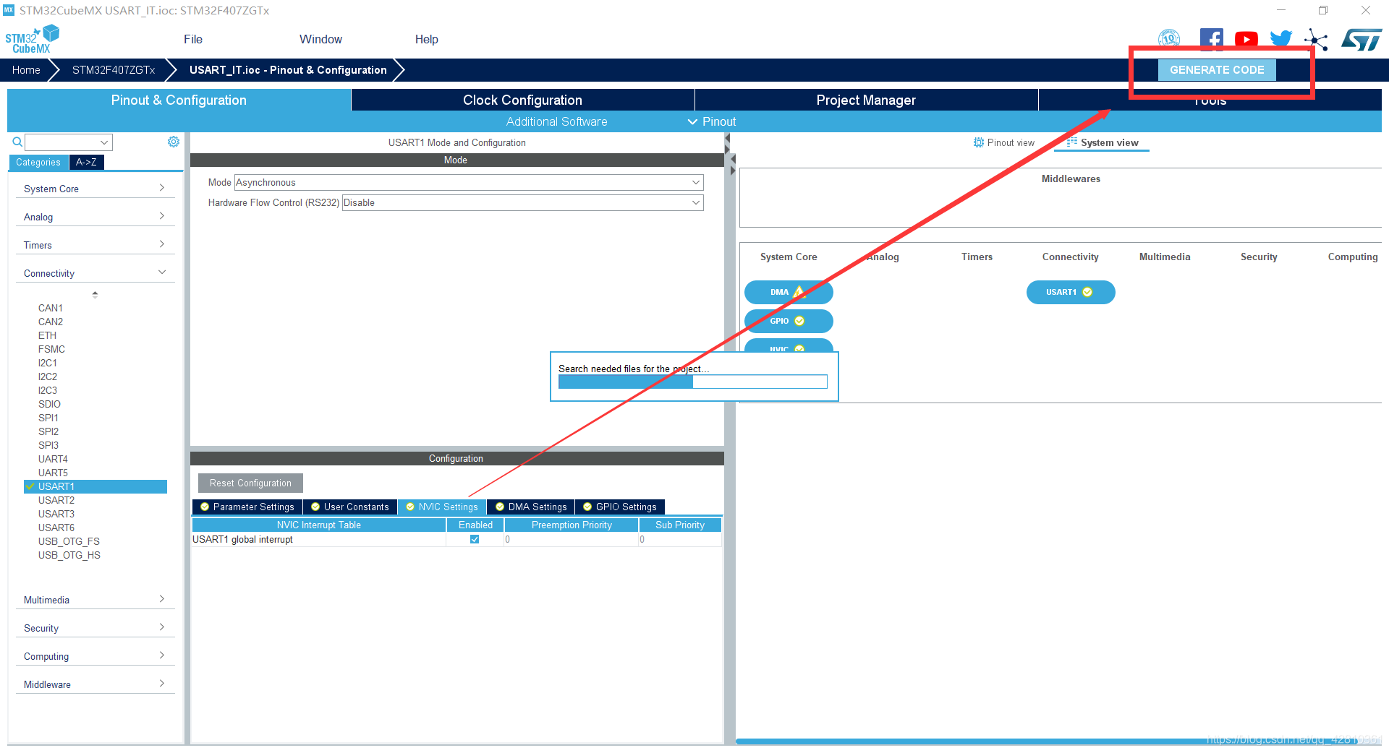Expand the Middleware category
Image resolution: width=1389 pixels, height=753 pixels.
coord(94,684)
